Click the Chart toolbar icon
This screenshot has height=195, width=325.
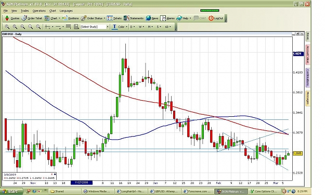[47, 18]
